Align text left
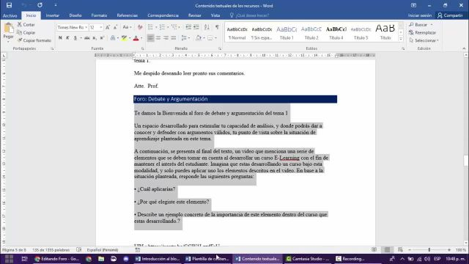Image resolution: width=469 pixels, height=264 pixels. [150, 38]
